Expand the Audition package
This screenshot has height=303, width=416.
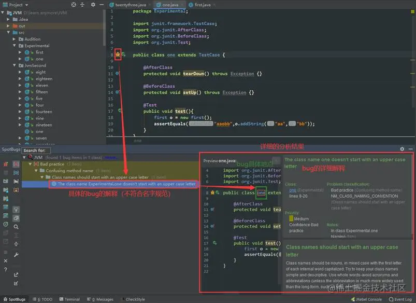click(14, 39)
